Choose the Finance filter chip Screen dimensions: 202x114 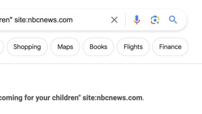coord(170,47)
